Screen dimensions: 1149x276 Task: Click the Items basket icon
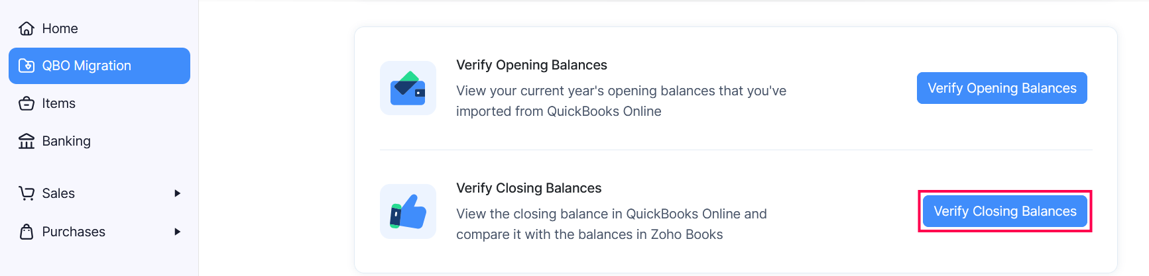click(x=27, y=103)
